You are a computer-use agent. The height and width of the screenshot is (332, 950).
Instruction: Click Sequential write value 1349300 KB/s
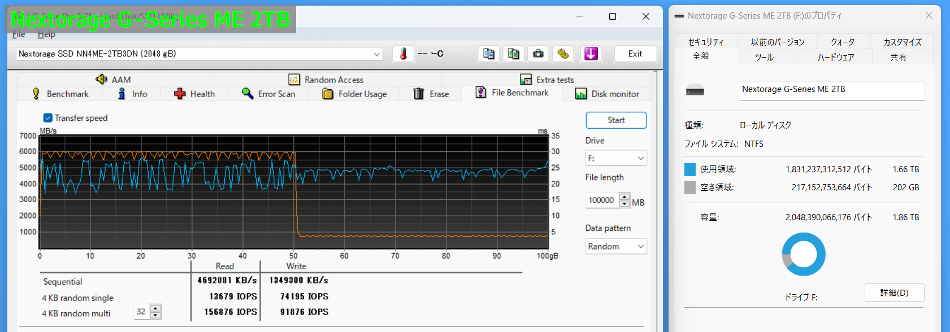298,280
